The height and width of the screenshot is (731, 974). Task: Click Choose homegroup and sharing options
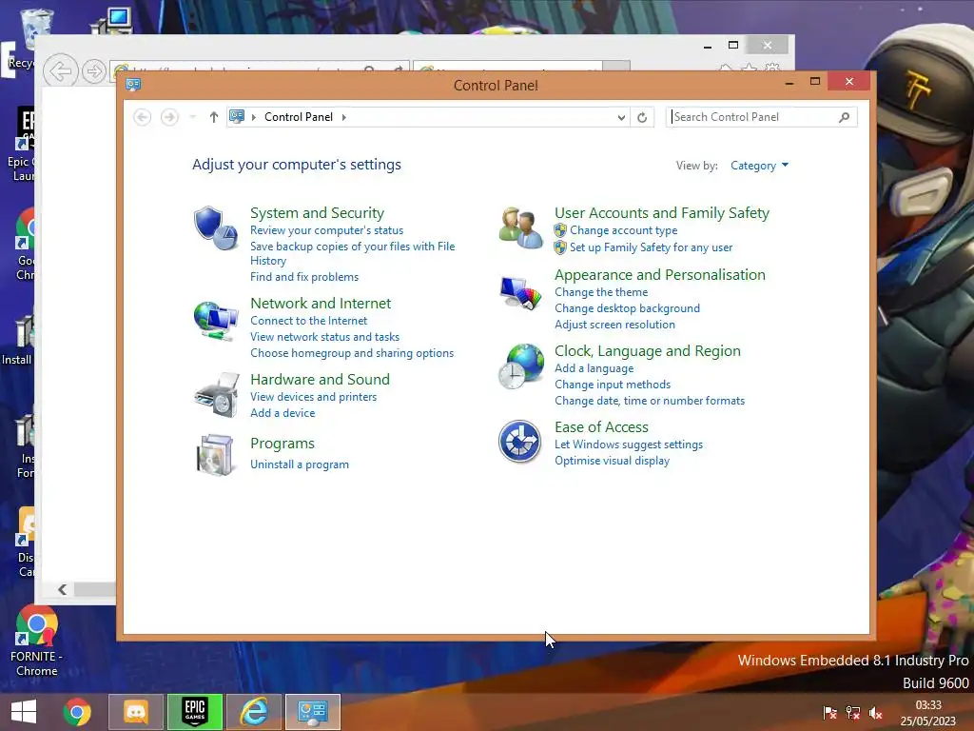(352, 353)
